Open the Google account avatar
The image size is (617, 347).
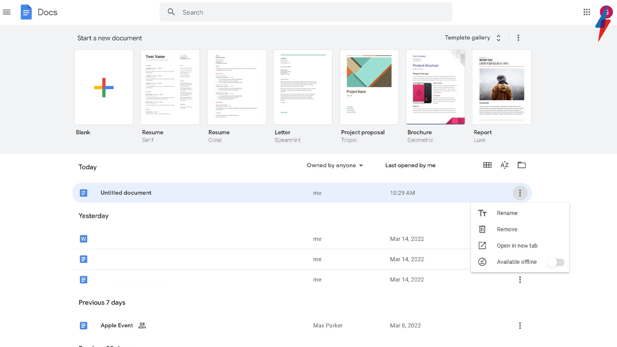[x=606, y=12]
